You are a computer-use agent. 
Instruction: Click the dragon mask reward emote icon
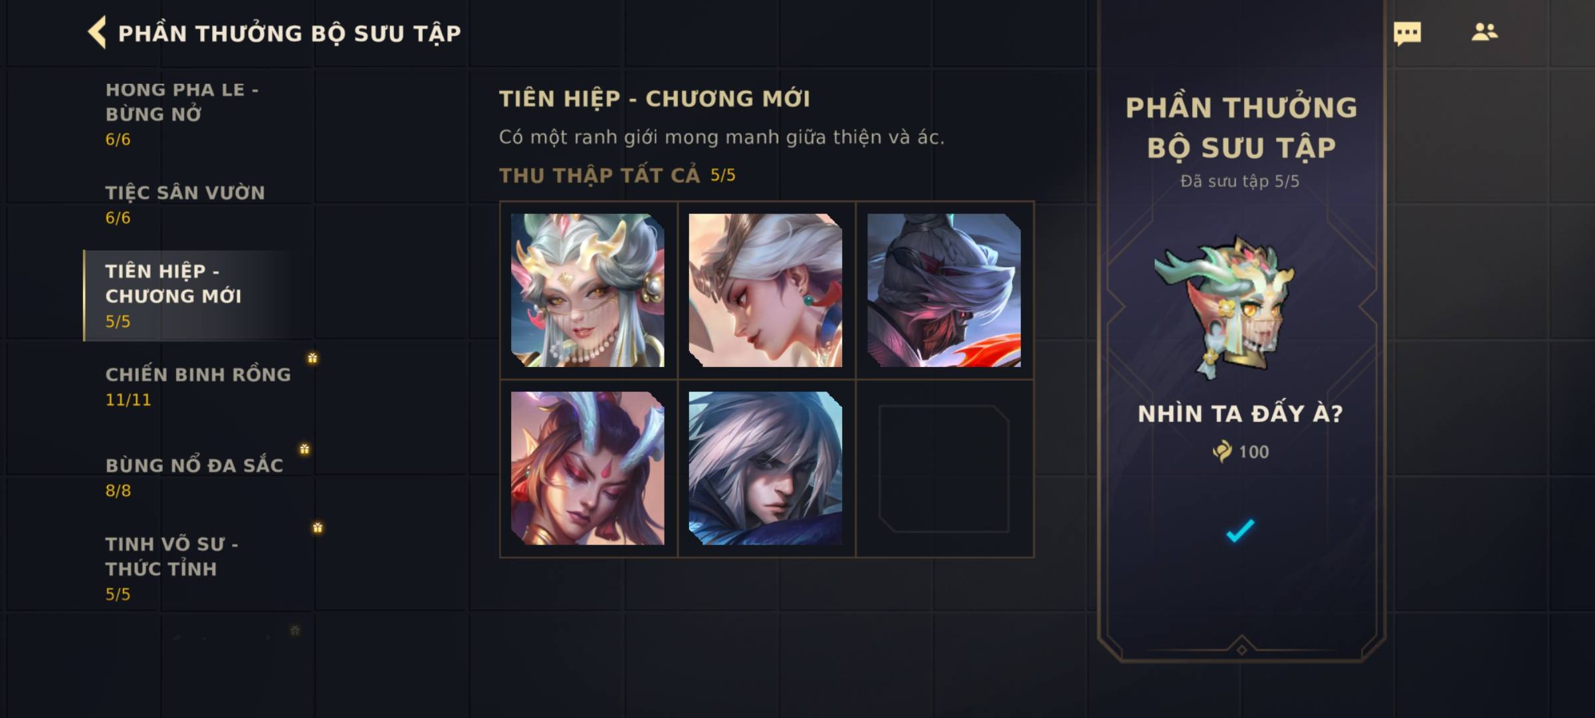tap(1224, 306)
